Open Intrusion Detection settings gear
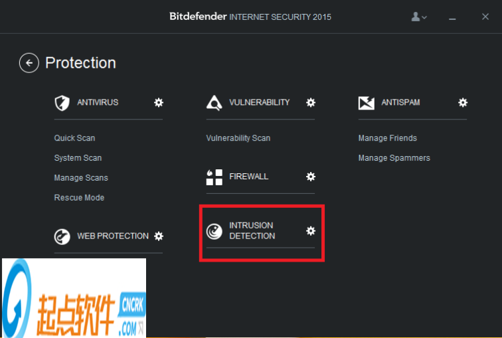This screenshot has width=502, height=338. tap(311, 230)
